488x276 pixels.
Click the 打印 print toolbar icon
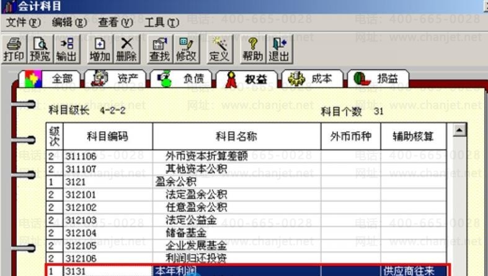pos(14,50)
